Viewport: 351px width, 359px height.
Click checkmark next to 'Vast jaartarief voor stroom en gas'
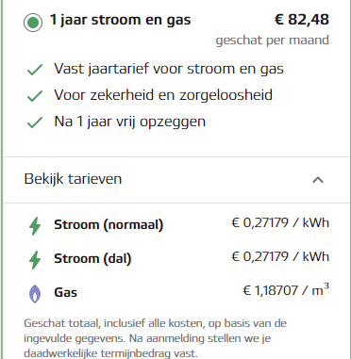(x=35, y=70)
